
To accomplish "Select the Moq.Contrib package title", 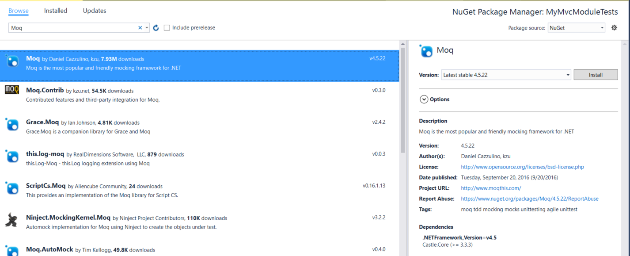I will pyautogui.click(x=45, y=90).
